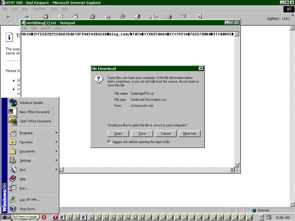
Task: Open Notepad's Search menu
Action: [46, 28]
